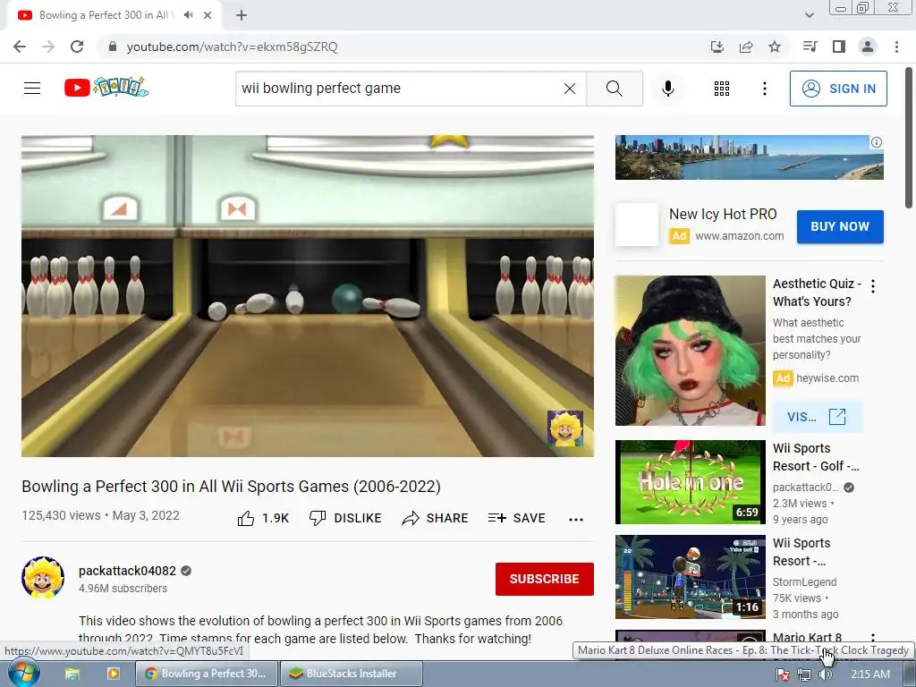Start voice search with microphone icon

667,89
